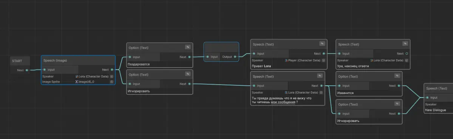Open the Image Sprite object picker circle

click(x=111, y=82)
